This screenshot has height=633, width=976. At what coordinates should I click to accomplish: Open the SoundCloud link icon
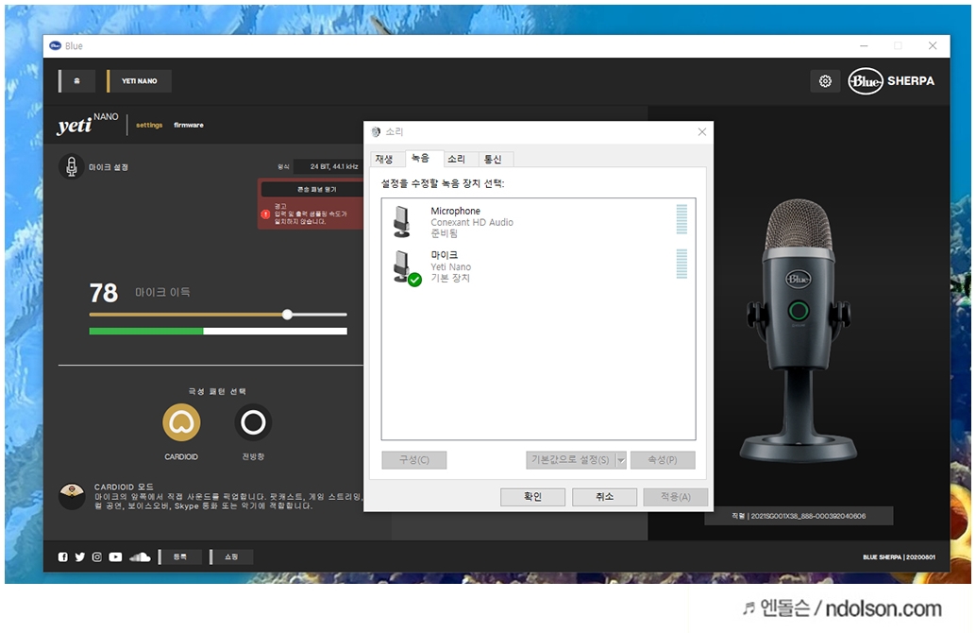click(x=140, y=557)
